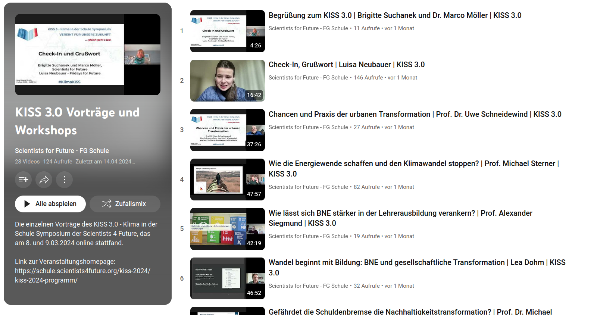Click the 'KISS 3.0 Vorträge und Workshops' playlist title
Screen dimensions: 594x315
click(77, 121)
